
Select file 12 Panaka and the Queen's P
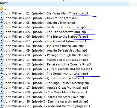point(48,64)
